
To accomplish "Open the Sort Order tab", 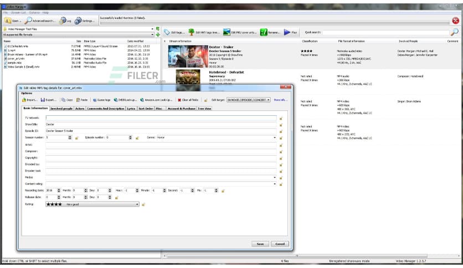I will coord(146,109).
